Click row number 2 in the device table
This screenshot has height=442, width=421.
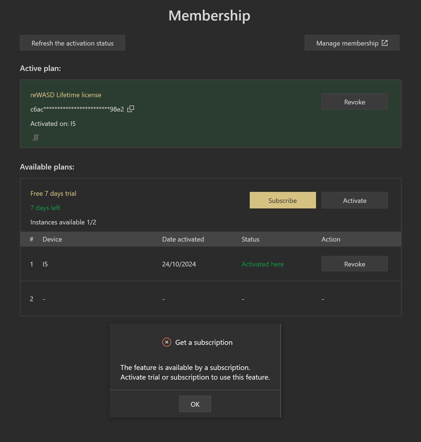[31, 299]
